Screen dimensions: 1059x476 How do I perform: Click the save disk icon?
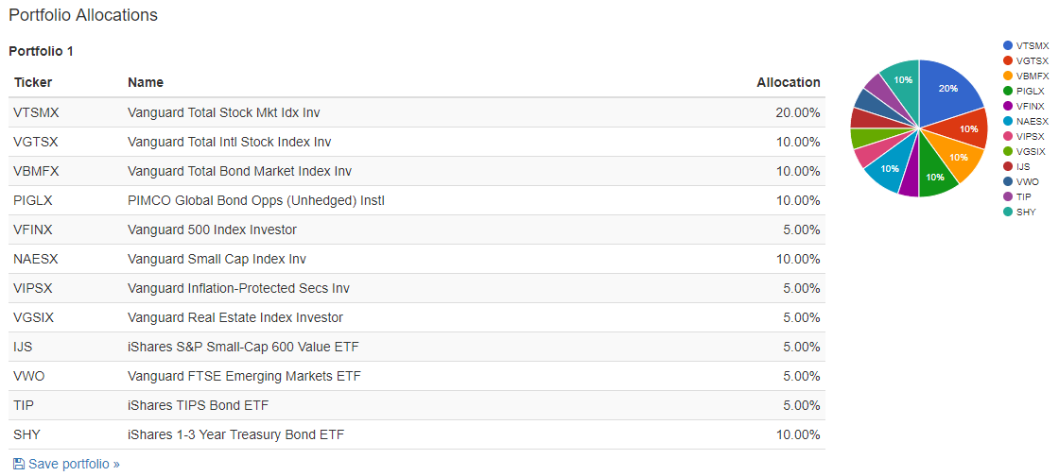(x=19, y=464)
